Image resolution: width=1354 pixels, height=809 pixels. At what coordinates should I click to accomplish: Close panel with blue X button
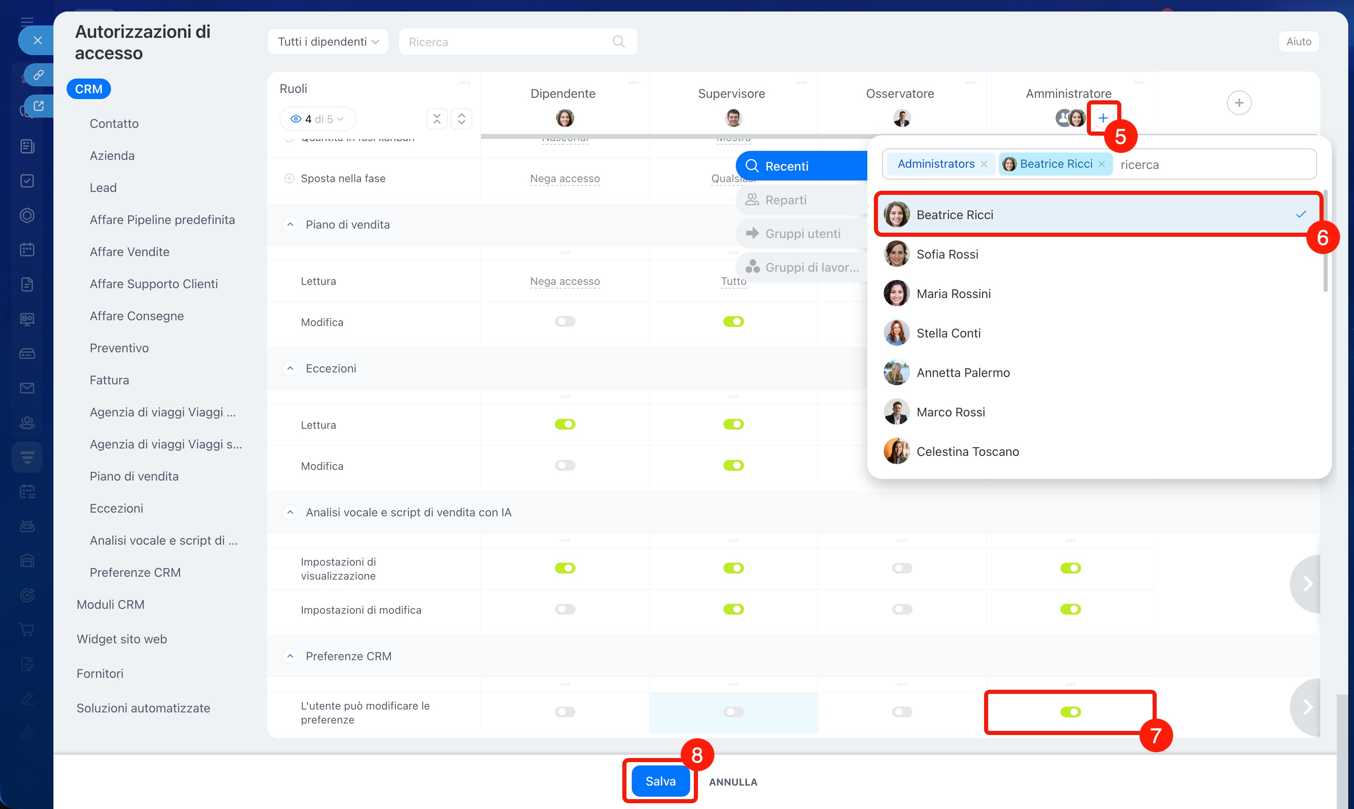click(37, 40)
